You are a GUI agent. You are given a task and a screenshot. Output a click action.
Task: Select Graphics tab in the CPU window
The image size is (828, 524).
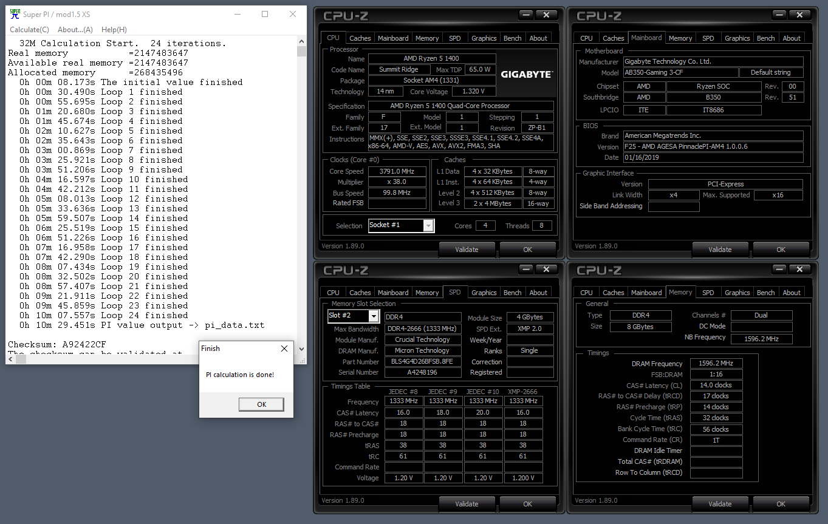[x=484, y=38]
